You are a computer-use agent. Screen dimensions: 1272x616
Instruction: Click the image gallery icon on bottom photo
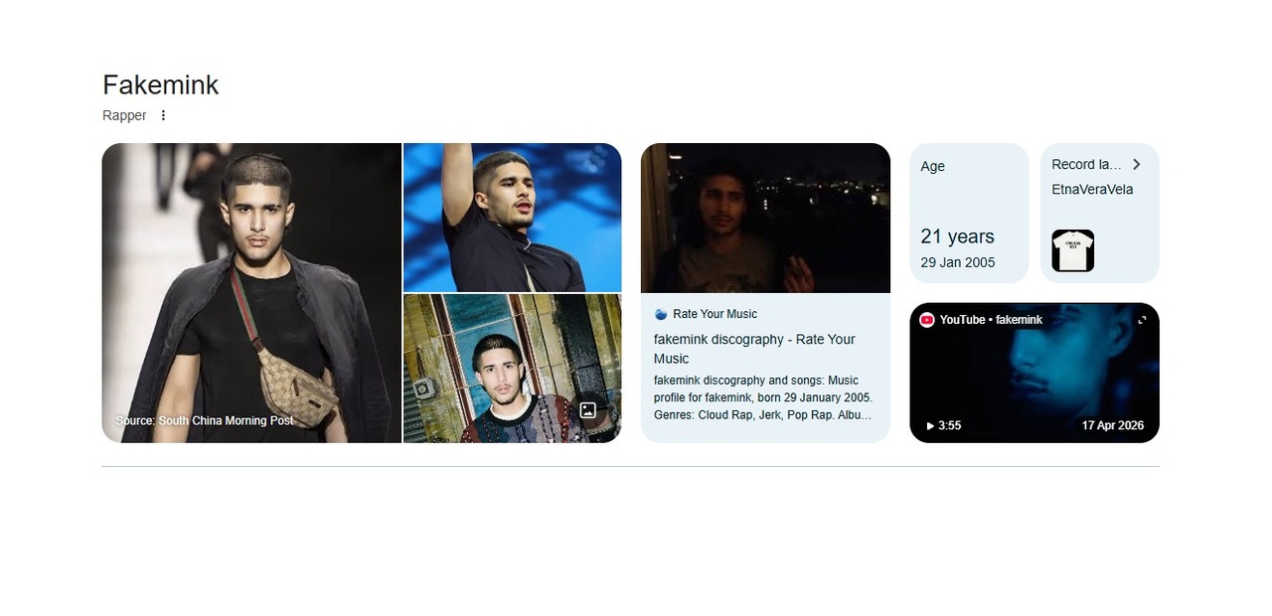pyautogui.click(x=587, y=410)
